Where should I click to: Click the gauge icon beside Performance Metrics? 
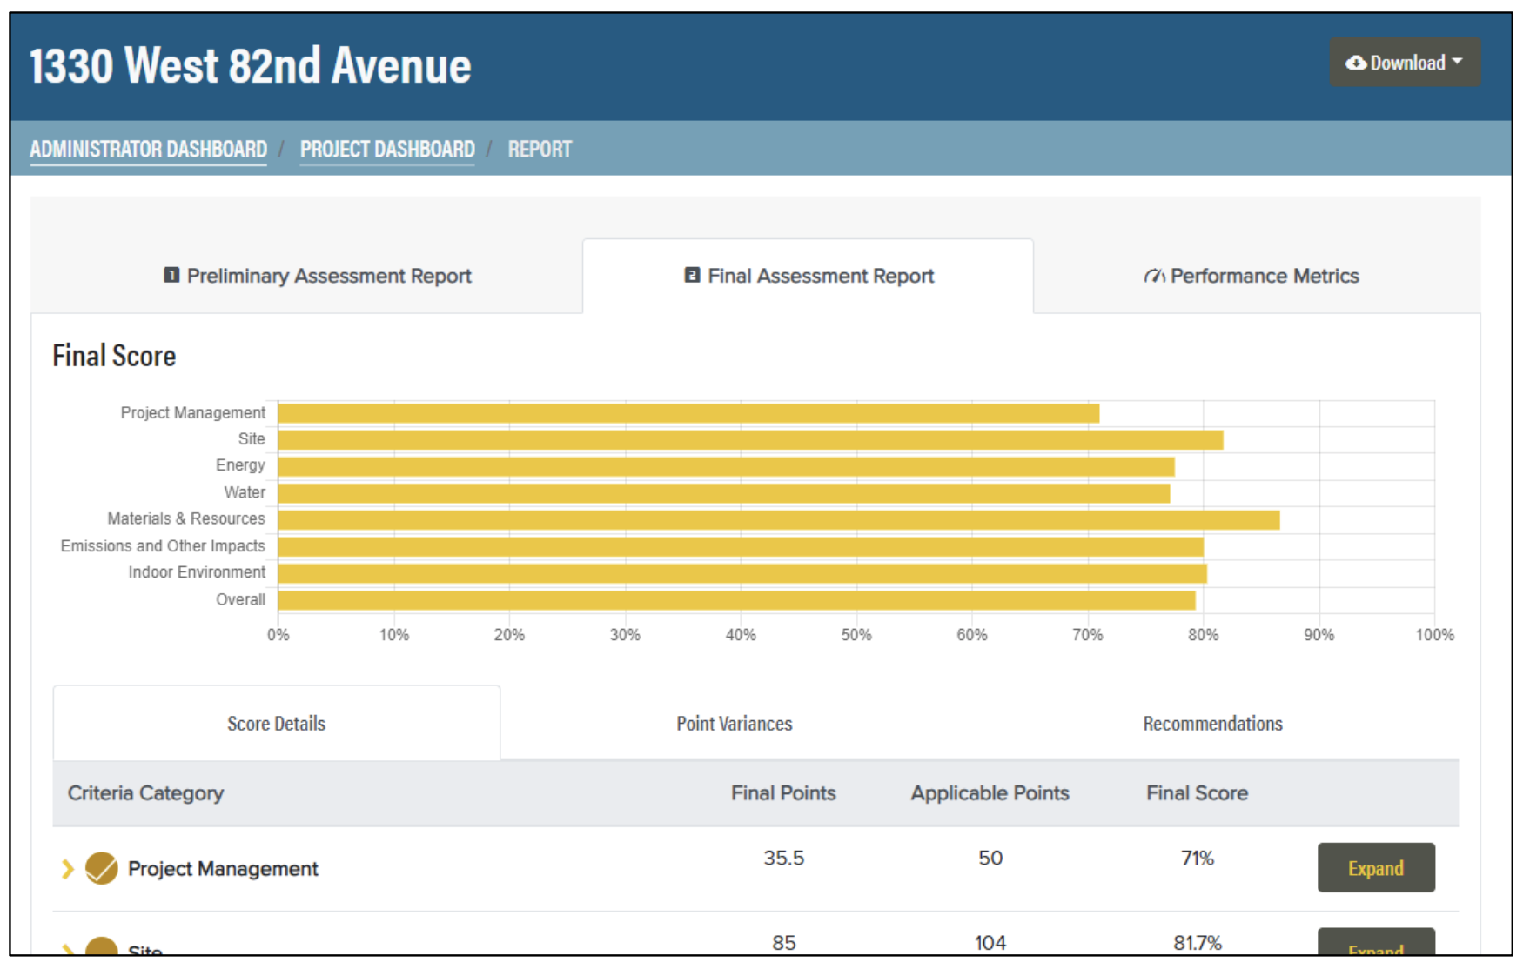point(1153,277)
